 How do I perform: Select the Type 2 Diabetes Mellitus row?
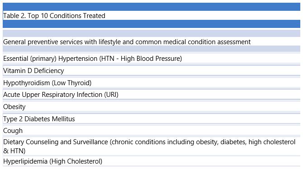tap(151, 119)
